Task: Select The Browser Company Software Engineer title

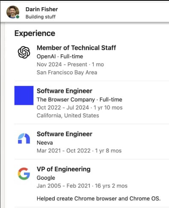Action: [x=65, y=91]
